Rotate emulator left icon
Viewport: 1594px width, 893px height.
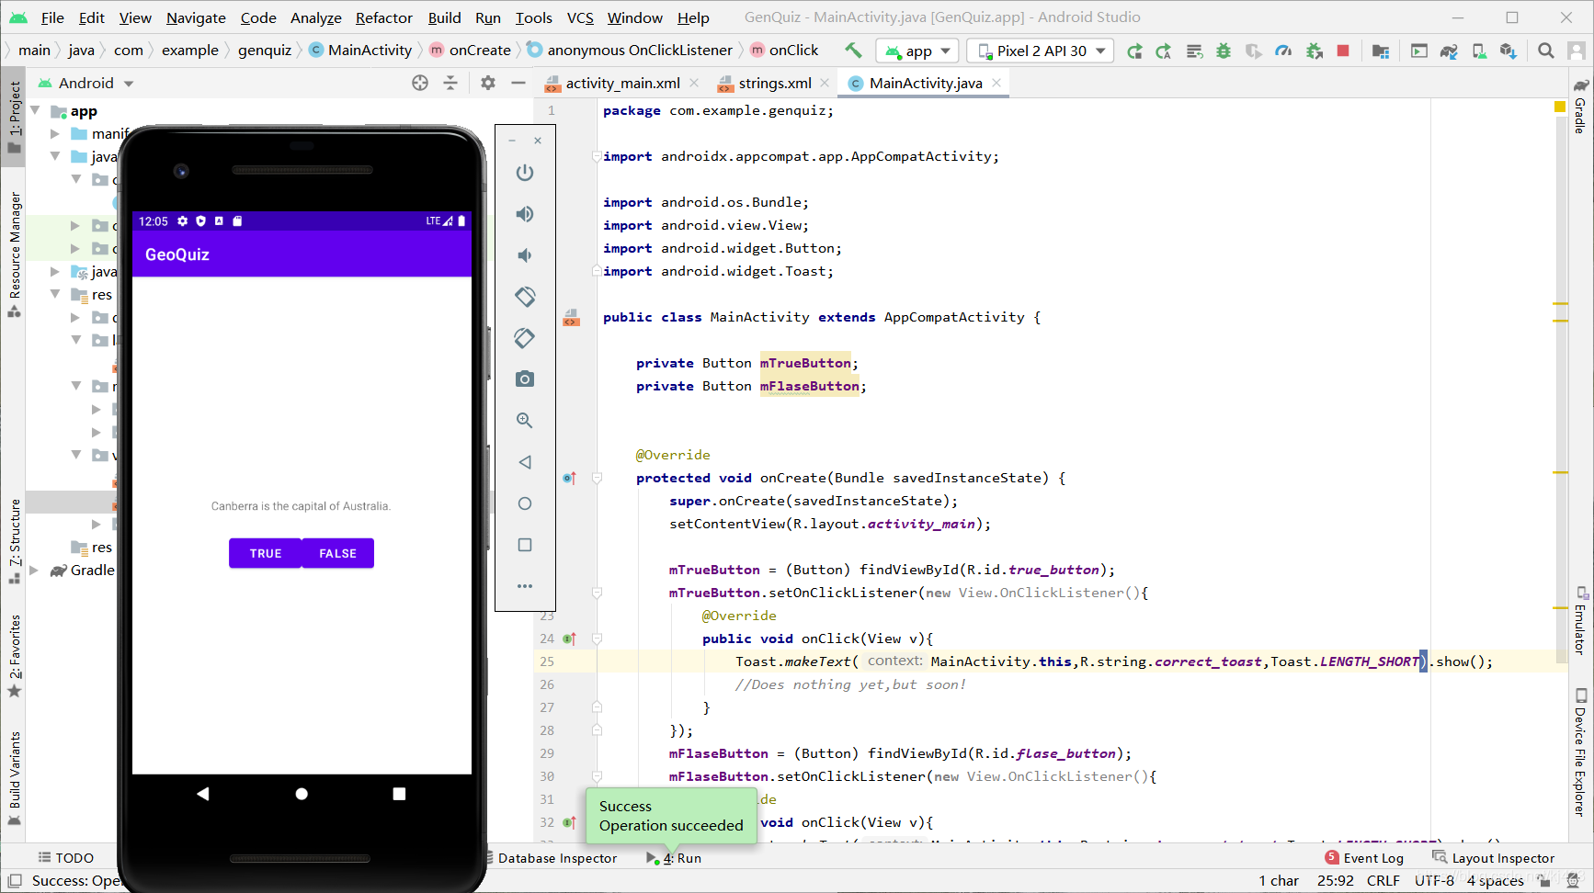coord(525,297)
